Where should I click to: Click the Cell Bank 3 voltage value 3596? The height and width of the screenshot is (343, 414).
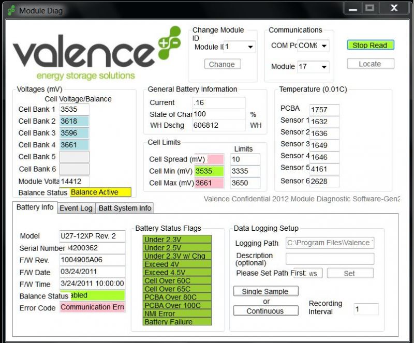point(74,133)
